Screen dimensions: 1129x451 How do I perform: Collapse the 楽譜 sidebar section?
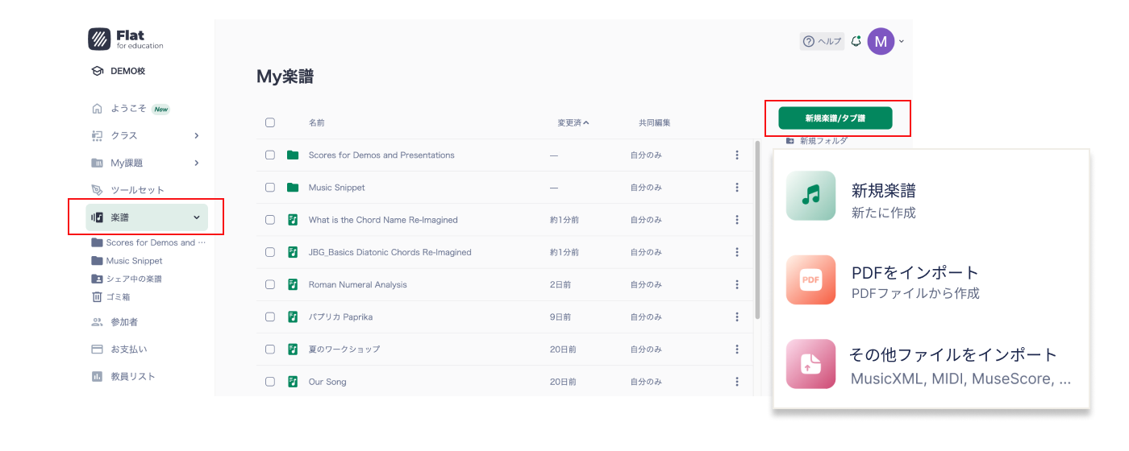[196, 217]
